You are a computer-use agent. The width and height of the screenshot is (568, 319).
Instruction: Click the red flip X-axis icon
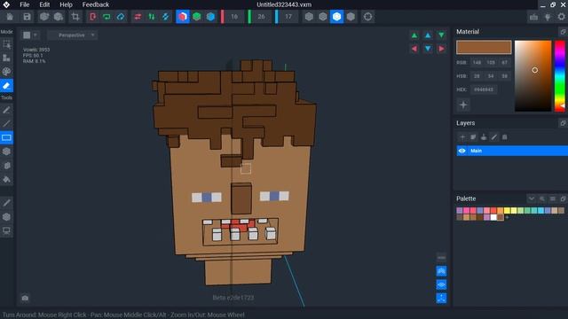pyautogui.click(x=92, y=17)
